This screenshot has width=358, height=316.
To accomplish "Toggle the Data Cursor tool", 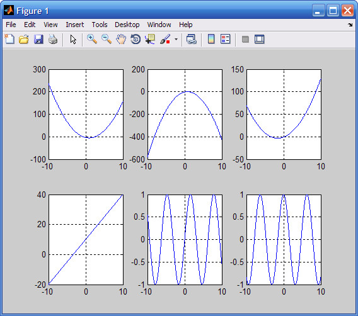I will coord(150,39).
